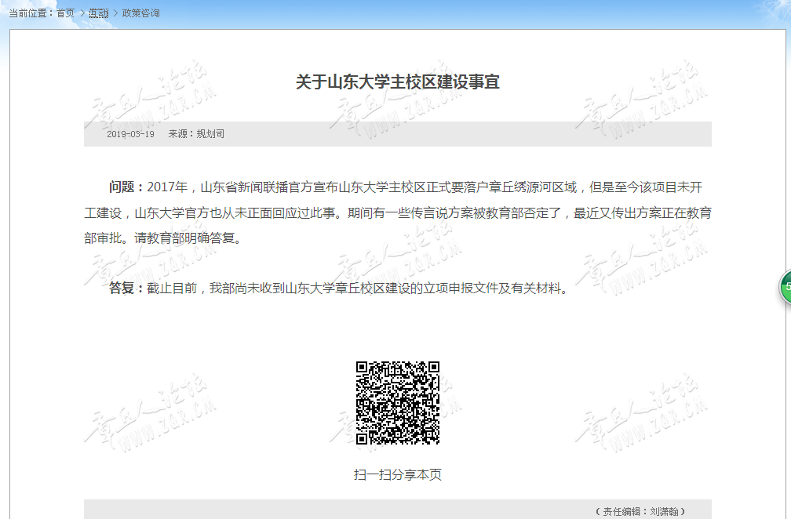This screenshot has height=519, width=791.
Task: Click the 当前位置 breadcrumb label
Action: pyautogui.click(x=31, y=13)
